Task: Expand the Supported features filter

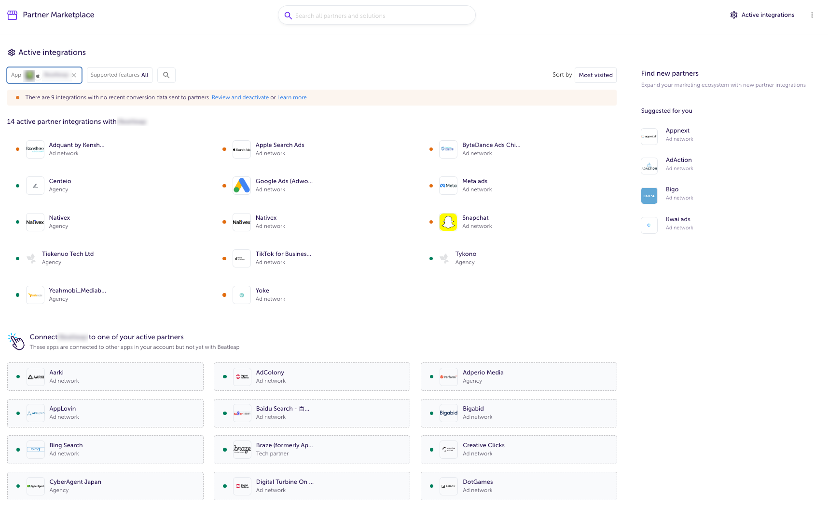Action: coord(119,75)
